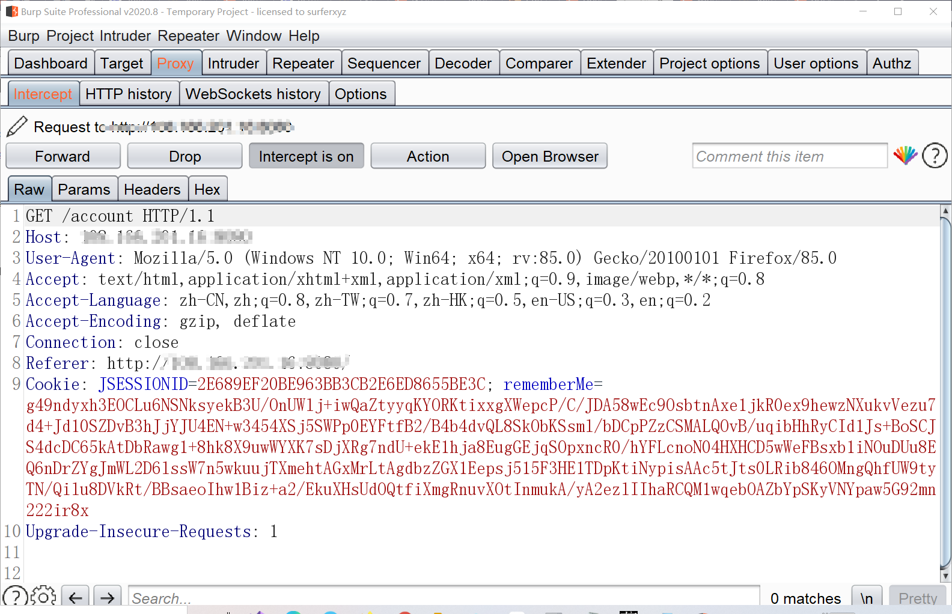
Task: Open the Extender tab
Action: point(617,63)
